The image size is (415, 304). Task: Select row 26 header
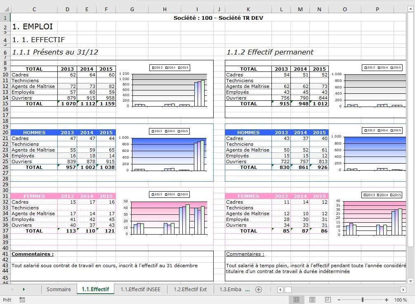[x=5, y=167]
